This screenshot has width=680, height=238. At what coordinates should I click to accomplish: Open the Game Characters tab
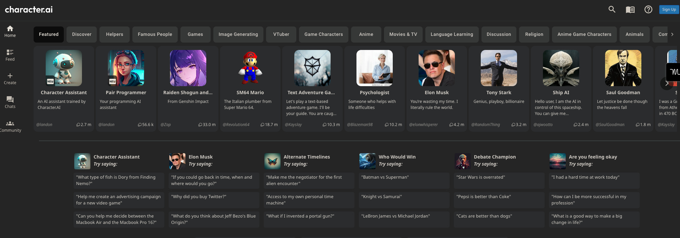point(324,35)
